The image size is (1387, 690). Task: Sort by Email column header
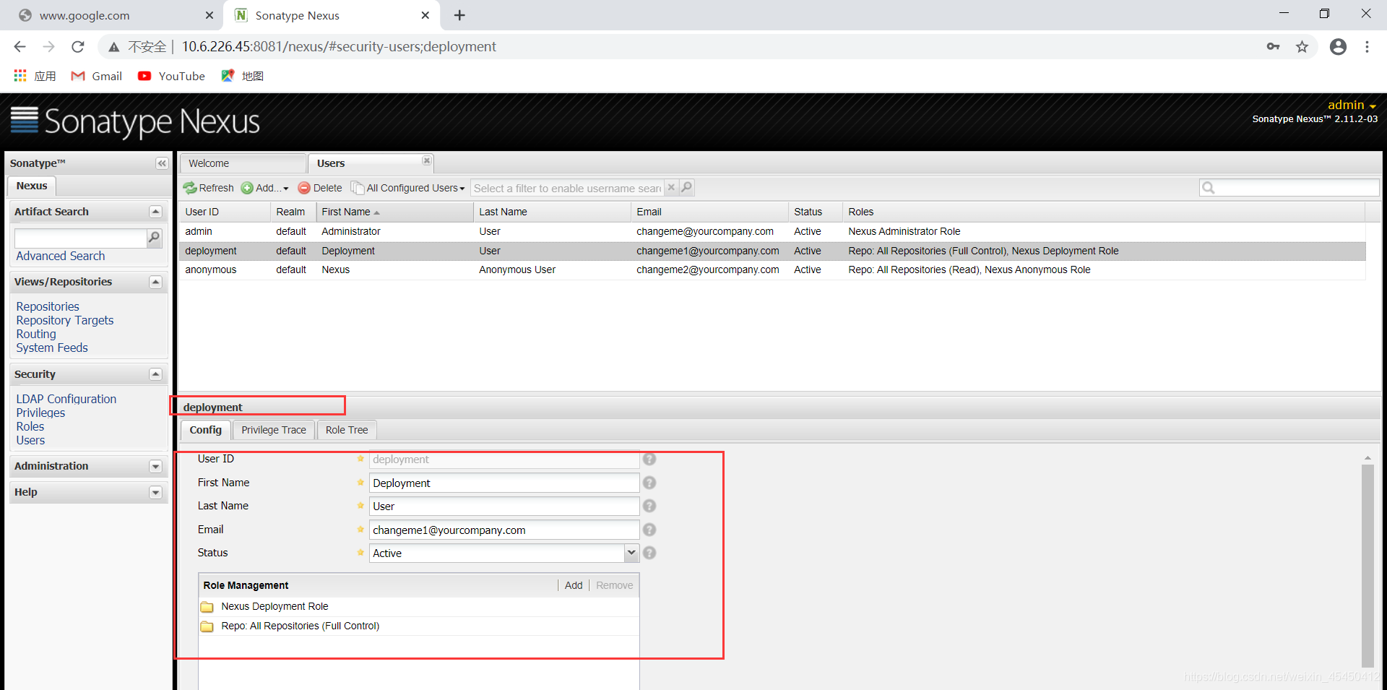pyautogui.click(x=709, y=212)
